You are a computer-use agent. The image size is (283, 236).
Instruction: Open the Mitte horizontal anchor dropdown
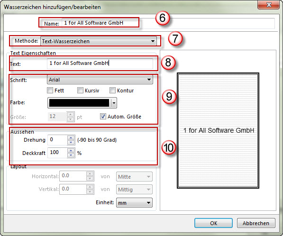(134, 176)
